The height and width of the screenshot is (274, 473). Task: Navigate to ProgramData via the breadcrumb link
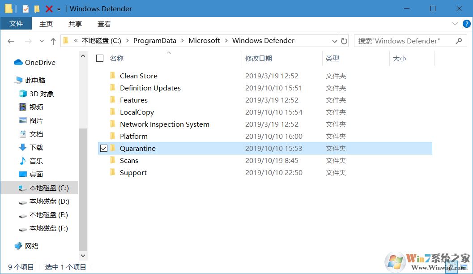[155, 40]
